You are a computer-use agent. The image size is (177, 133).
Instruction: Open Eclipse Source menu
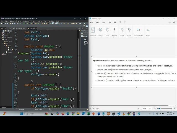(12, 21)
